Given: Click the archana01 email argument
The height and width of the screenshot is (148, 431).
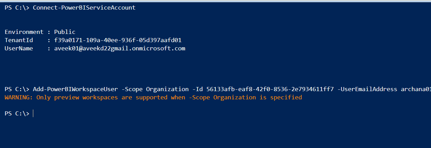Looking at the screenshot, I should pos(416,89).
